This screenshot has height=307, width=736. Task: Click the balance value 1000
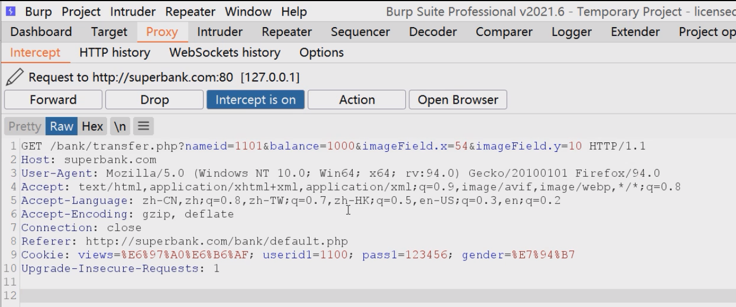pos(342,146)
